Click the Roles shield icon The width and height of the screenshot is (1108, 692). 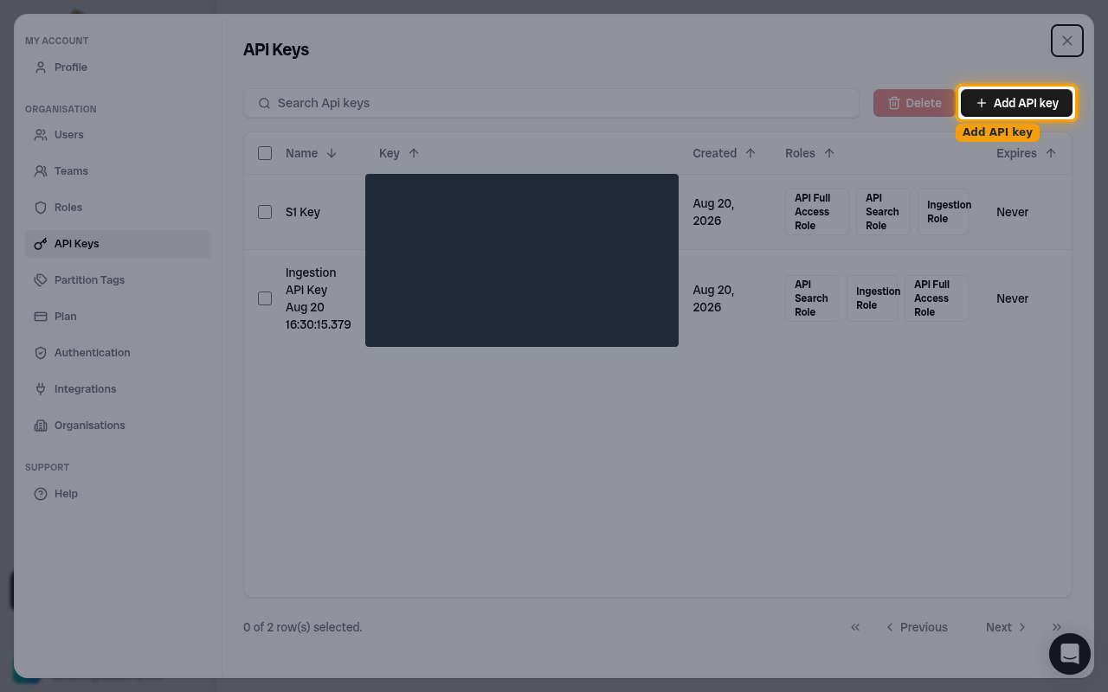point(41,208)
